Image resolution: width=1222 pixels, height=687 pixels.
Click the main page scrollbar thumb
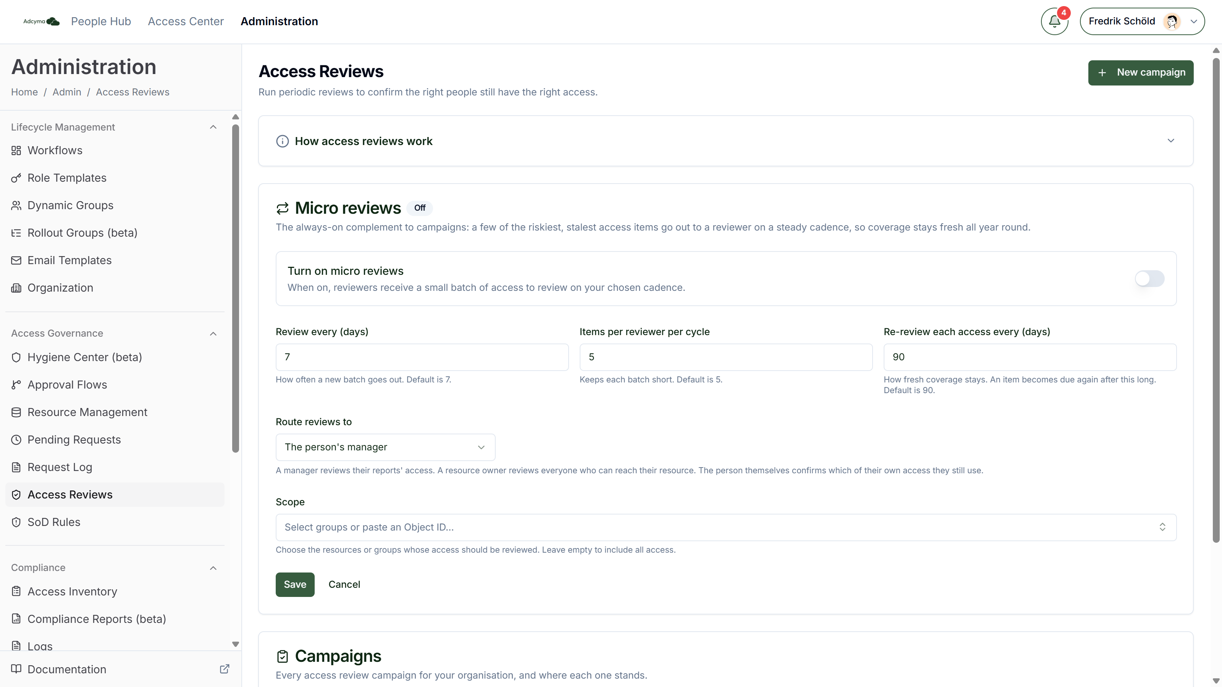click(x=1216, y=300)
